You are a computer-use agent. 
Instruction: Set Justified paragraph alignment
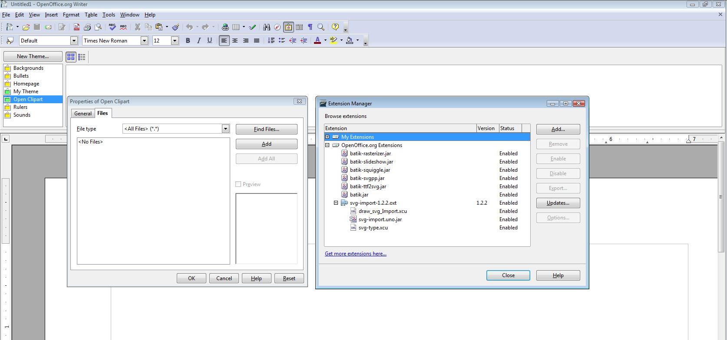click(257, 40)
